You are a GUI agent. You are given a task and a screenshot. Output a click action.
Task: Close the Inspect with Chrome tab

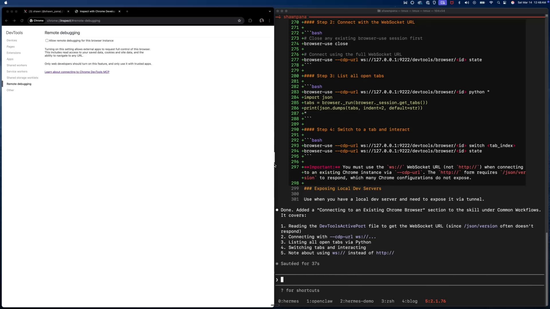click(119, 11)
